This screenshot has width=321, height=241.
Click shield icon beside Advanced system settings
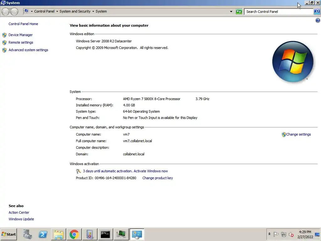(x=4, y=50)
